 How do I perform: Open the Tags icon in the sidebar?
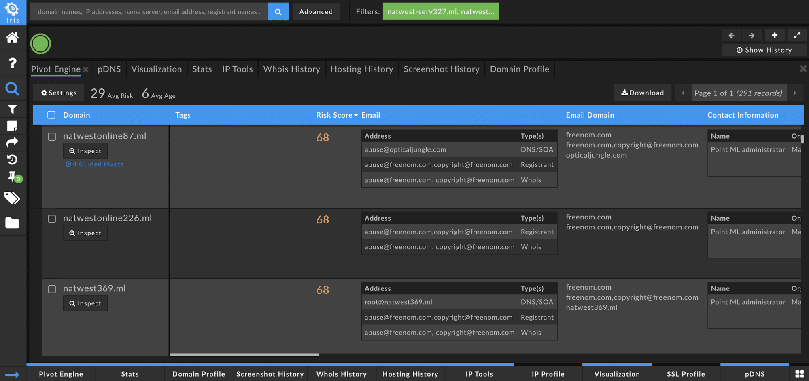(x=12, y=198)
